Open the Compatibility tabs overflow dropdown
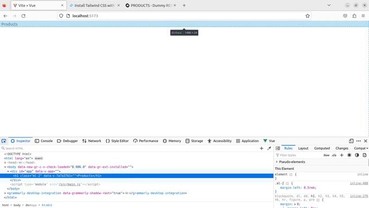The image size is (369, 208). 367,148
